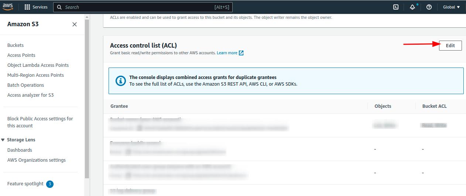Open Storage Lens Dashboards

(x=20, y=150)
